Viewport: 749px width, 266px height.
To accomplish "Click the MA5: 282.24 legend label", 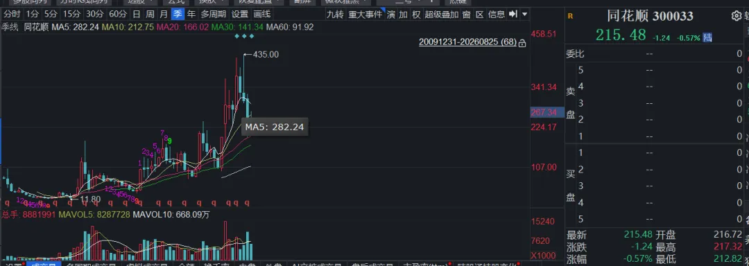I will pyautogui.click(x=75, y=27).
